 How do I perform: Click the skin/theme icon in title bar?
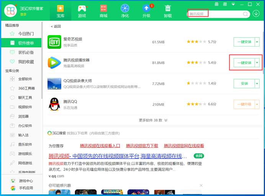(x=225, y=4)
